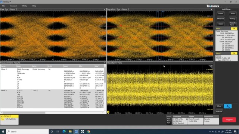
Task: Close the Raw Eye - Meas 2 panel
Action: [105, 9]
